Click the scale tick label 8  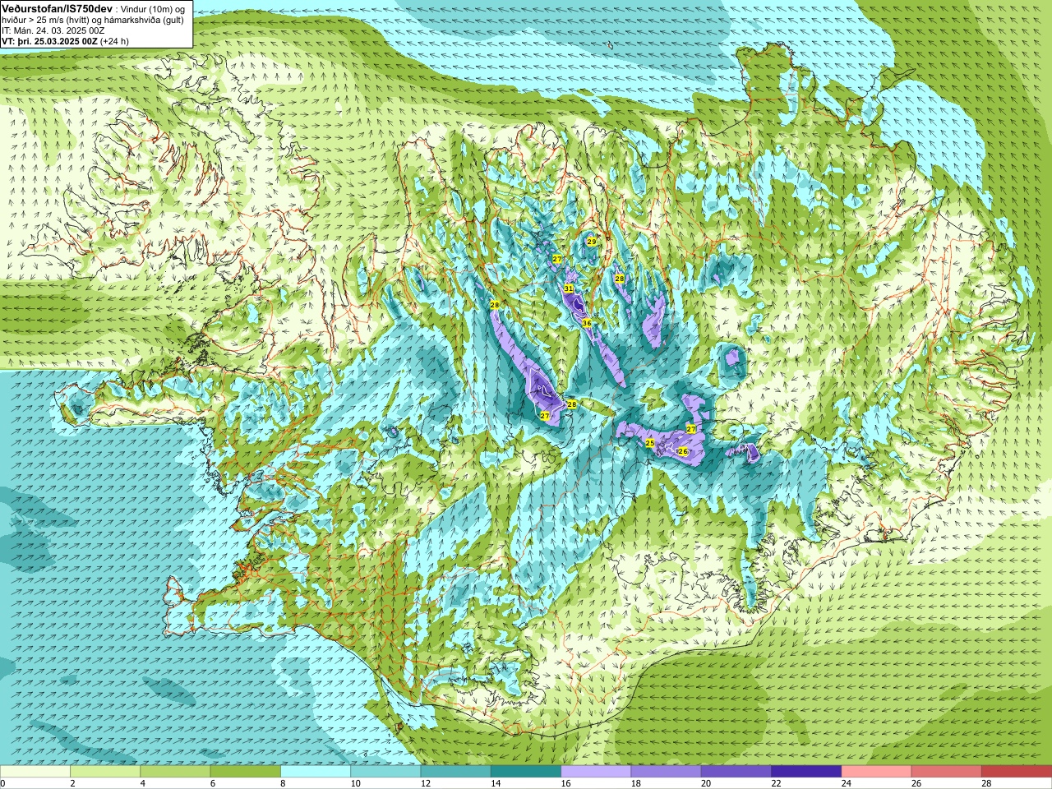pyautogui.click(x=283, y=783)
